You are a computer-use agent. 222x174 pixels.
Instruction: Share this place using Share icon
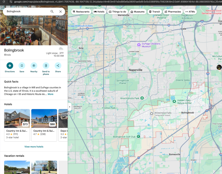pyautogui.click(x=58, y=66)
